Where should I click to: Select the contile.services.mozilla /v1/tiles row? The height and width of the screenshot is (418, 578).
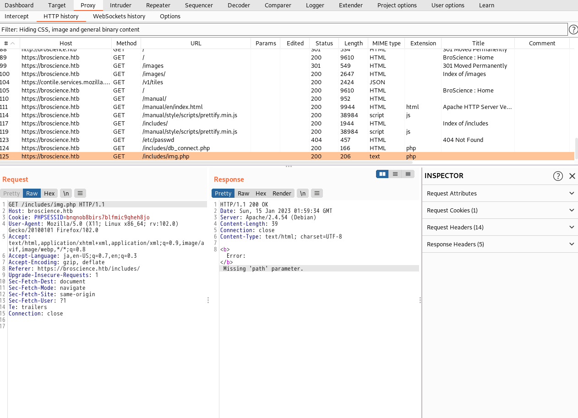coord(287,82)
